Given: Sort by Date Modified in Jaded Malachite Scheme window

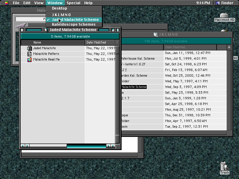Looking at the screenshot, I should (100, 42).
